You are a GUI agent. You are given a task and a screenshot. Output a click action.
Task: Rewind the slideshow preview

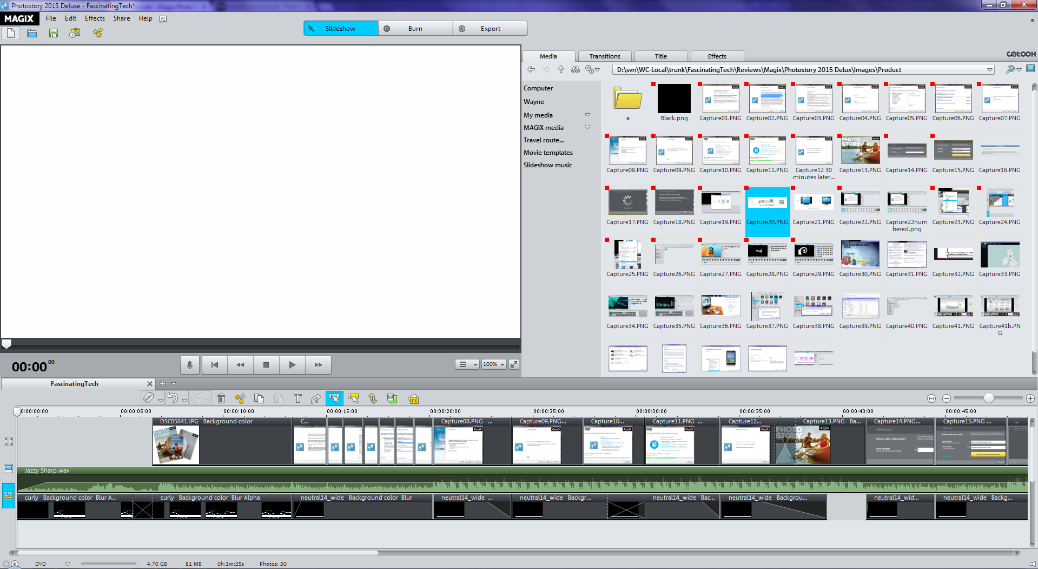pos(240,365)
